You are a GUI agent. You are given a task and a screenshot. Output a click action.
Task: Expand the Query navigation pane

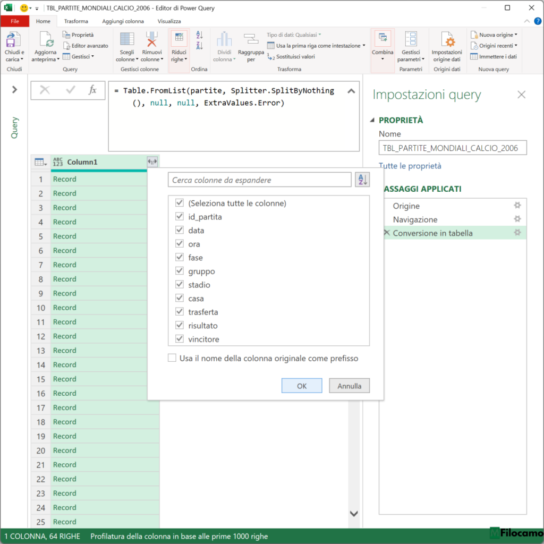pyautogui.click(x=14, y=89)
